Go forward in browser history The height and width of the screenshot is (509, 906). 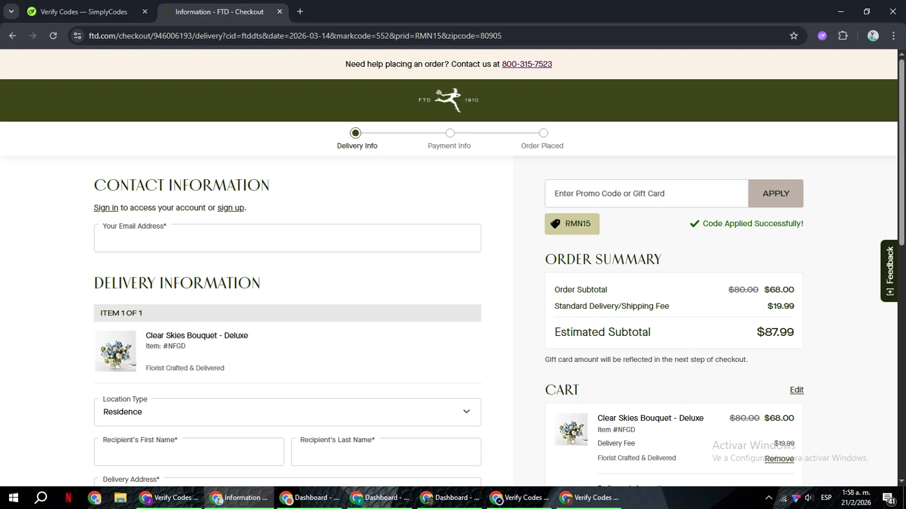[33, 36]
